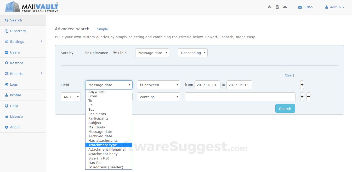Click the database storage icon in the header
The height and width of the screenshot is (172, 352).
click(277, 7)
